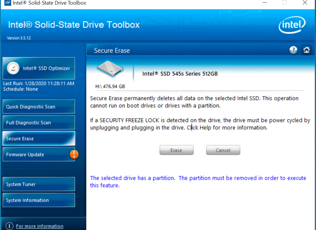View System Information
Viewport: 316px width, 230px height.
(39, 200)
